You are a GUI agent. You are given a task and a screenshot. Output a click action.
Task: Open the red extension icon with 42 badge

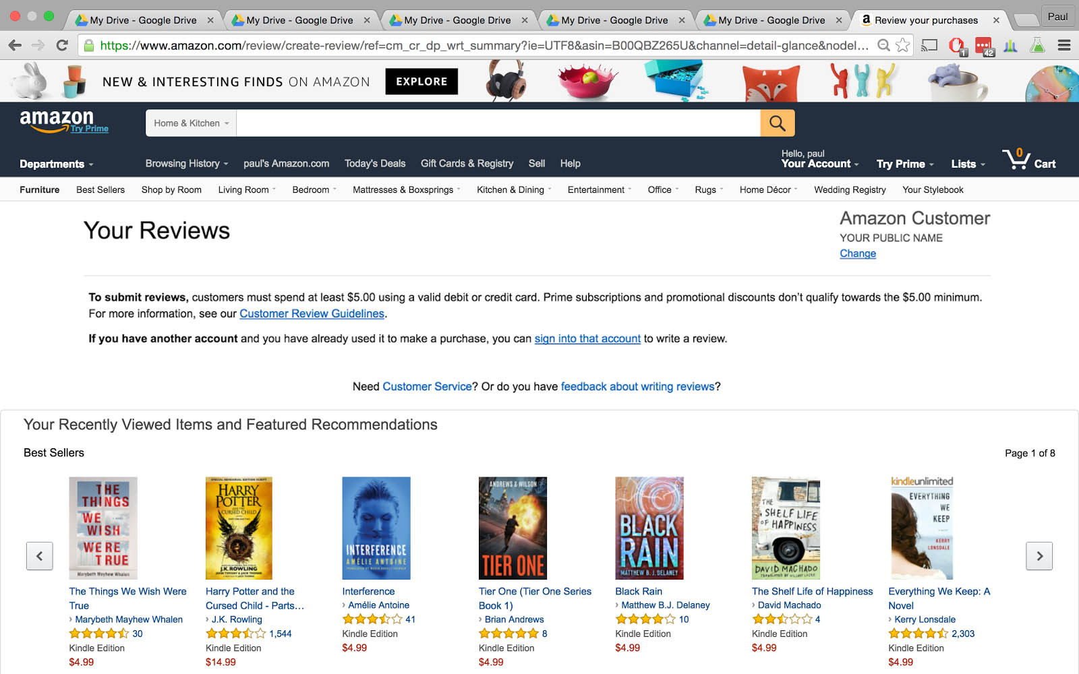click(984, 46)
